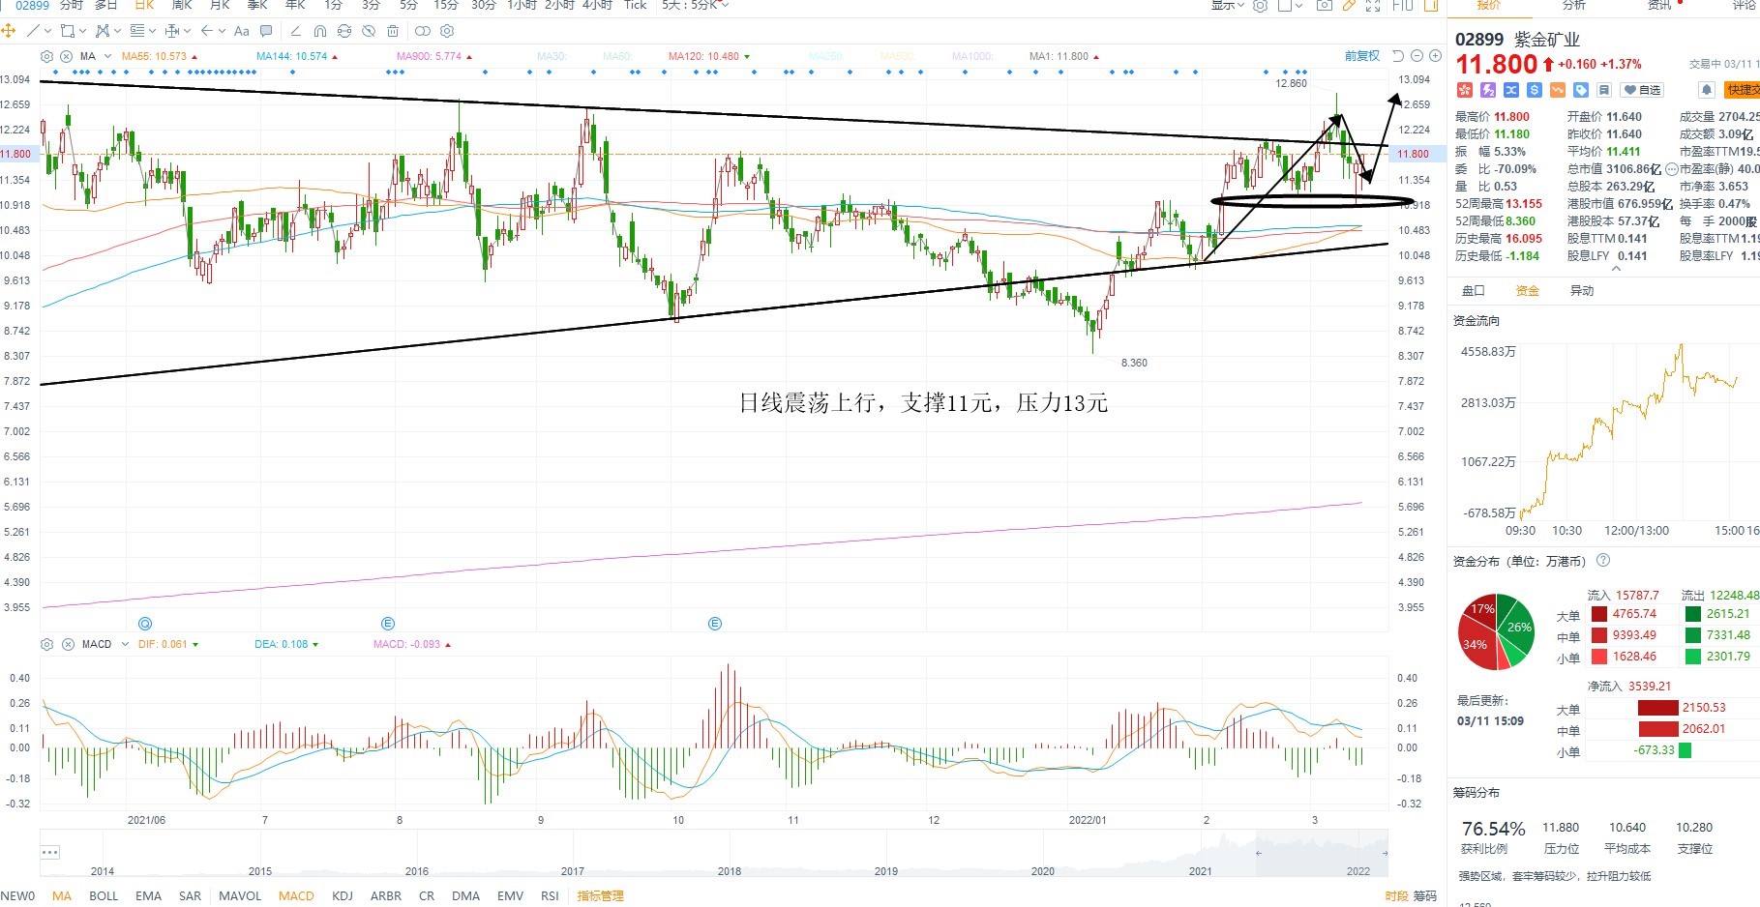The width and height of the screenshot is (1760, 907).
Task: Zoom out chart with the minus circle icon
Action: coord(1417,56)
